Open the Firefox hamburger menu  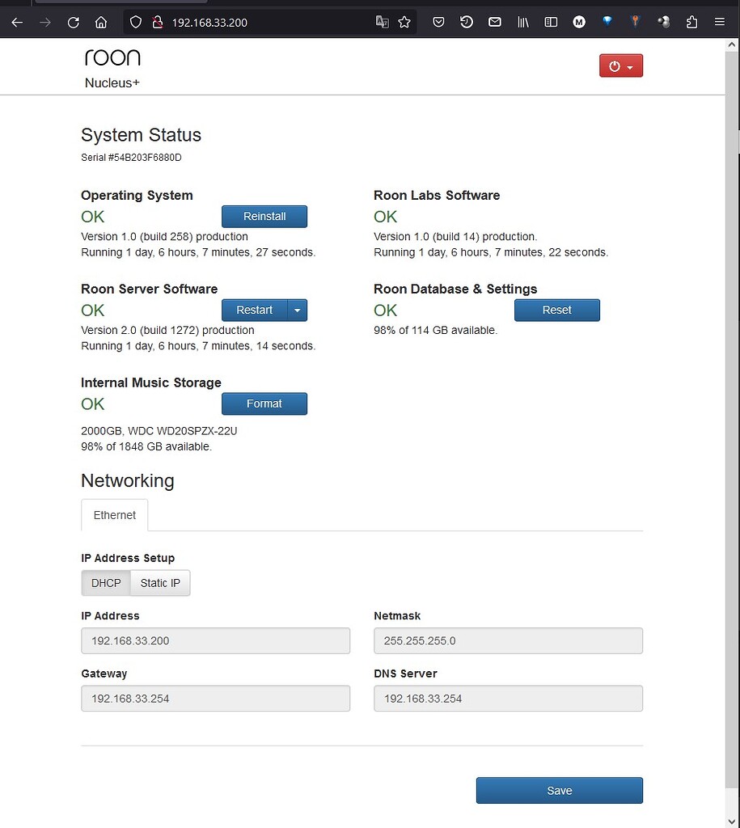[720, 22]
